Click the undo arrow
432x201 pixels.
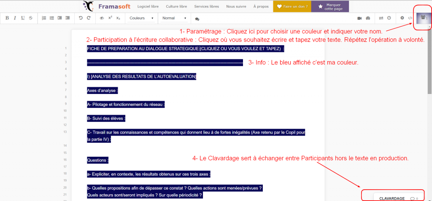click(81, 18)
